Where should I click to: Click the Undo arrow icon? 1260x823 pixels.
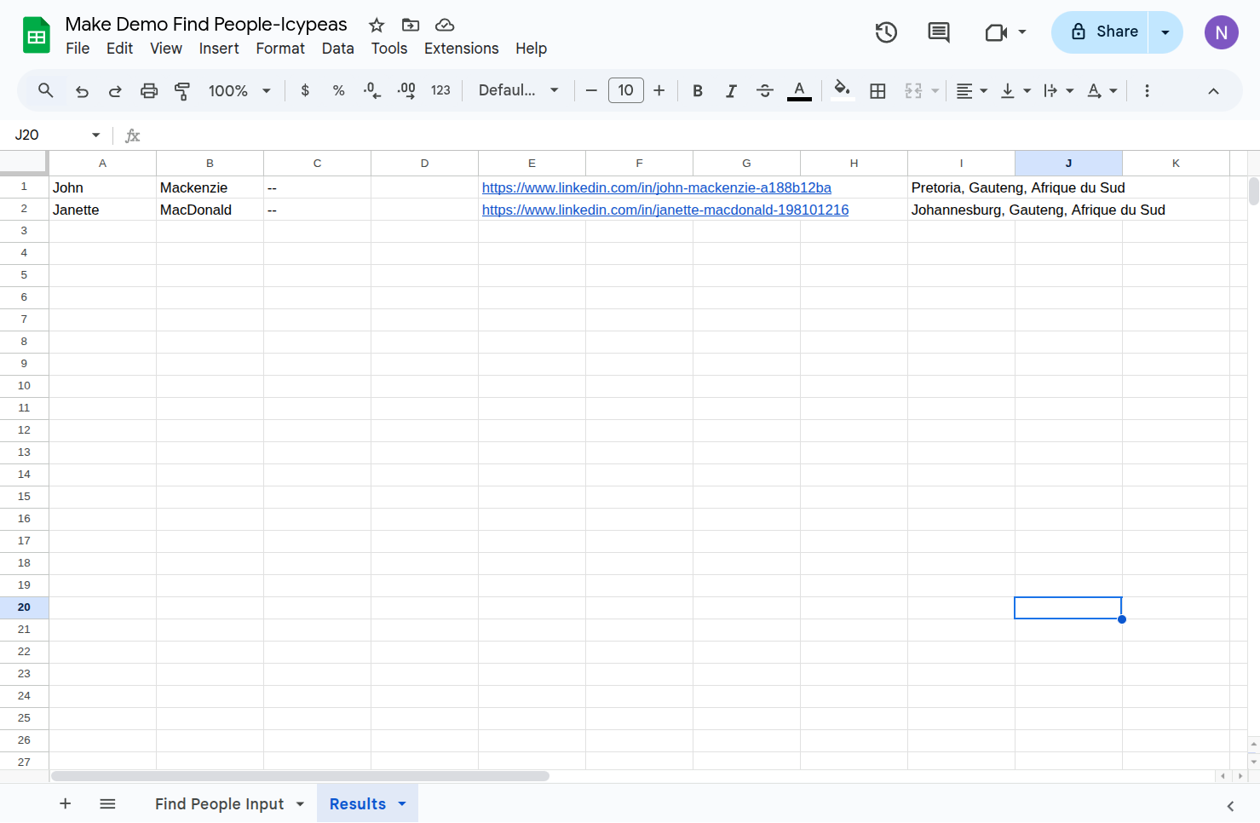click(x=82, y=91)
